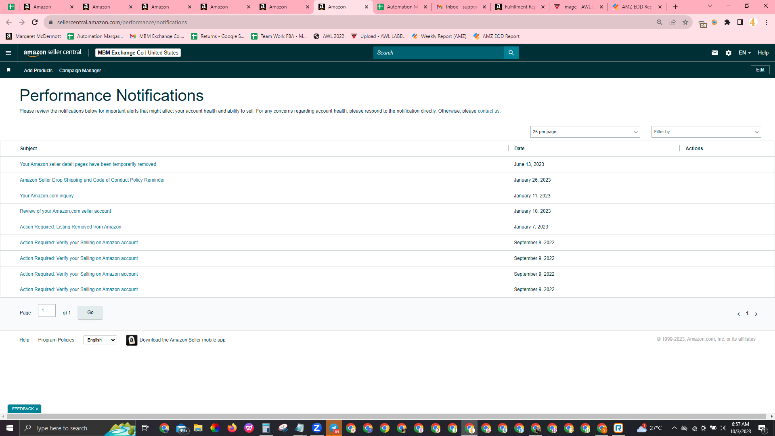Click the Amazon Seller mobile app icon
Image resolution: width=775 pixels, height=436 pixels.
[x=132, y=340]
